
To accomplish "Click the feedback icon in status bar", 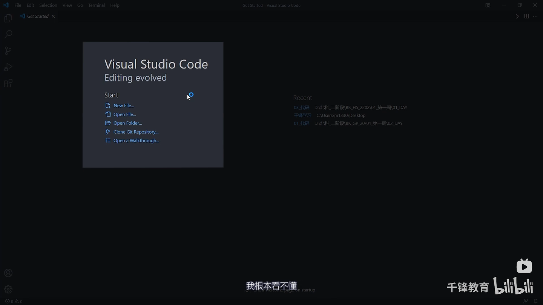I will pyautogui.click(x=525, y=301).
